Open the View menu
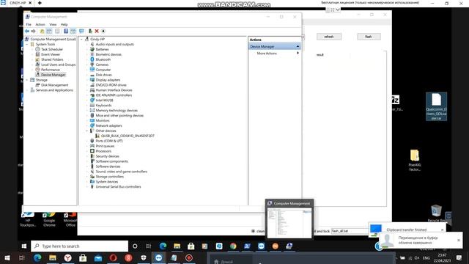This screenshot has width=469, height=264. pos(53,24)
